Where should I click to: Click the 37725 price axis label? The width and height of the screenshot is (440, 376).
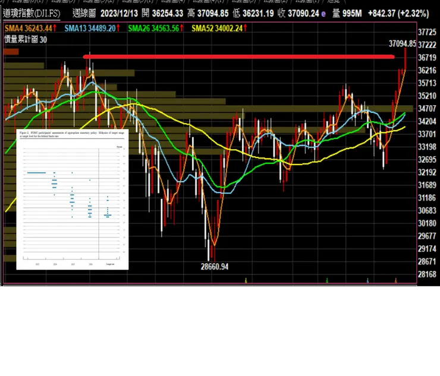coord(427,32)
